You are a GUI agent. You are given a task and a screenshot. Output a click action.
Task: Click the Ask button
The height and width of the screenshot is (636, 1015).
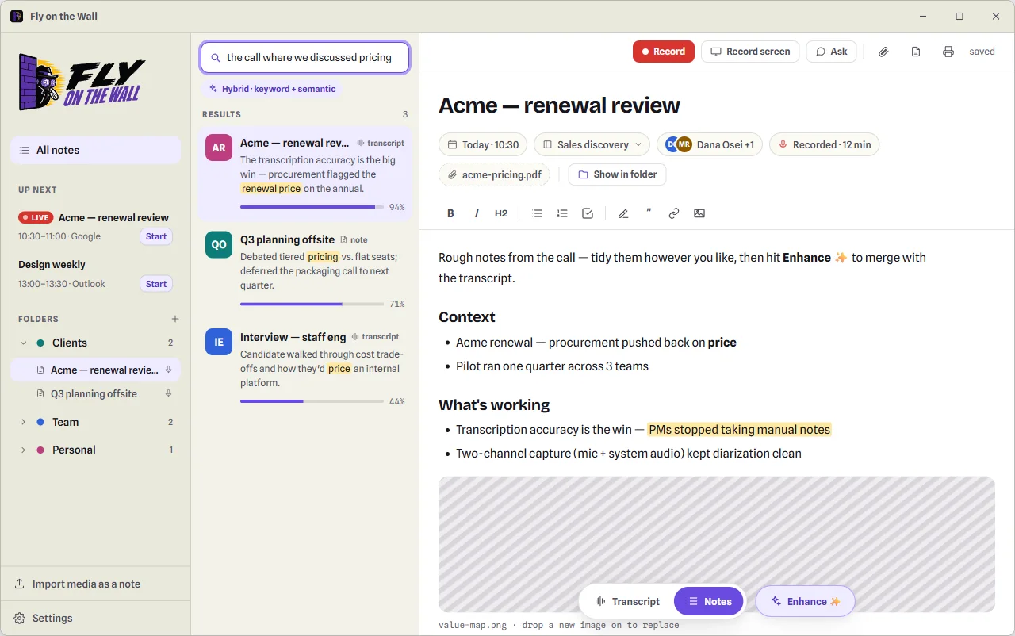coord(831,52)
